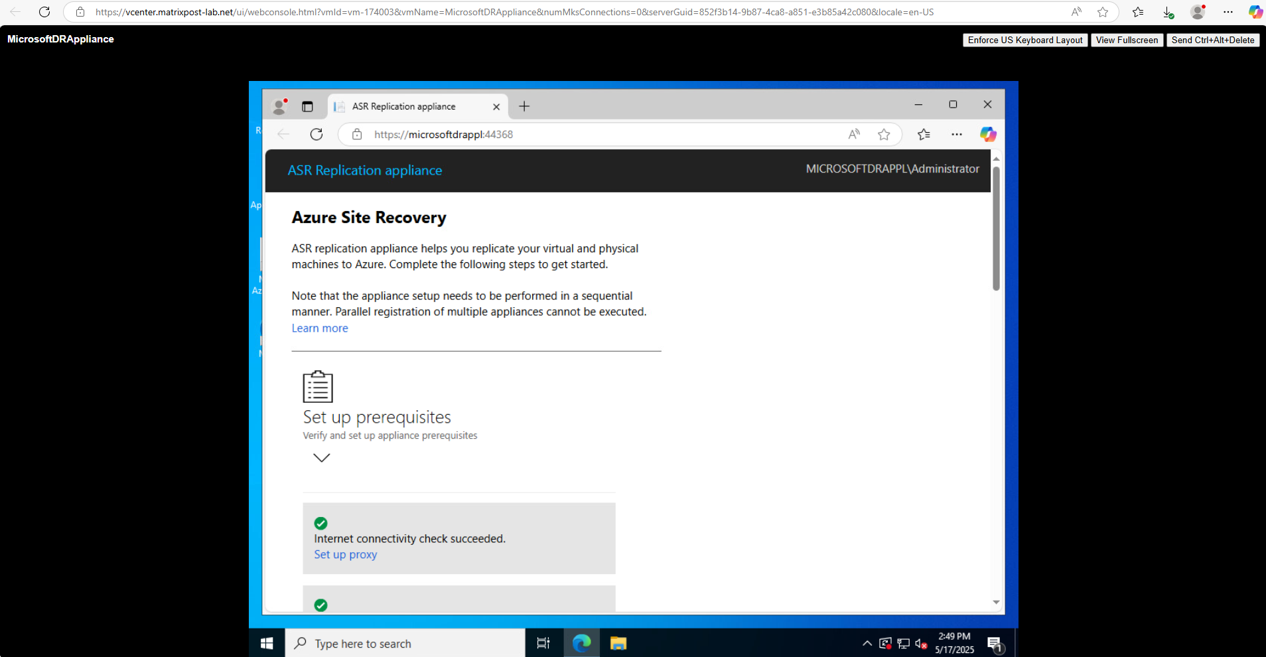
Task: Select the ASR Replication appliance tab
Action: pyautogui.click(x=418, y=106)
